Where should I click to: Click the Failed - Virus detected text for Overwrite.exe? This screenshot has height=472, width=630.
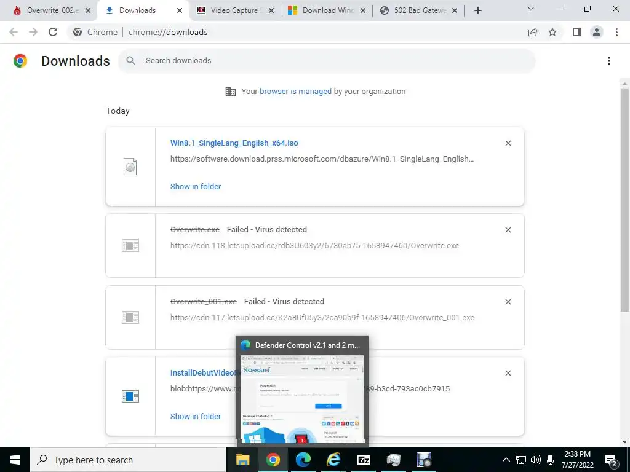coord(267,230)
